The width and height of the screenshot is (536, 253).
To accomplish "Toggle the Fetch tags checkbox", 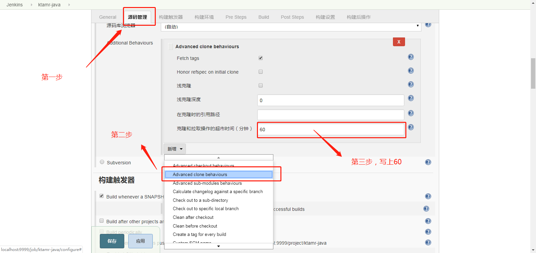I will pos(261,58).
